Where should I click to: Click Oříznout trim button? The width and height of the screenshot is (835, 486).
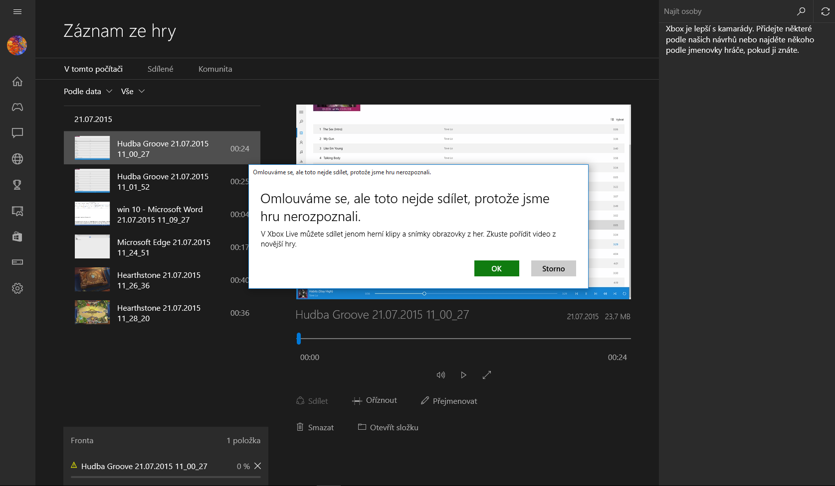tap(375, 400)
